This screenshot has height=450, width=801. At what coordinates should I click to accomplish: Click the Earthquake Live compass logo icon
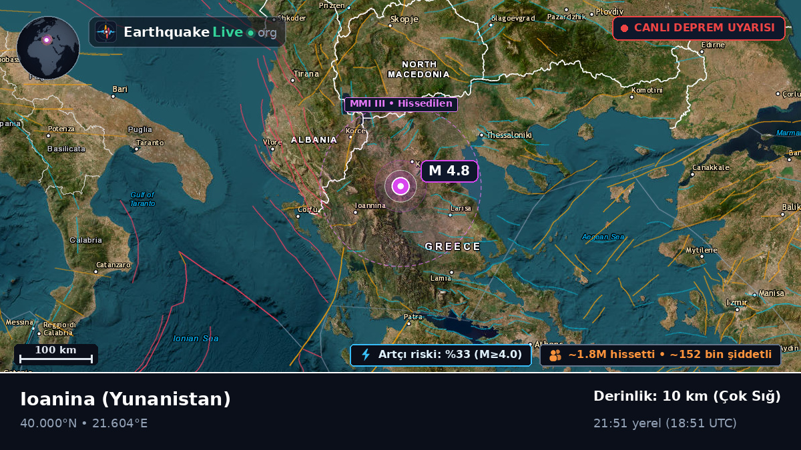click(105, 32)
